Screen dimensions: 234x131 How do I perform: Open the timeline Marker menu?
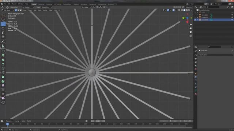(29, 121)
